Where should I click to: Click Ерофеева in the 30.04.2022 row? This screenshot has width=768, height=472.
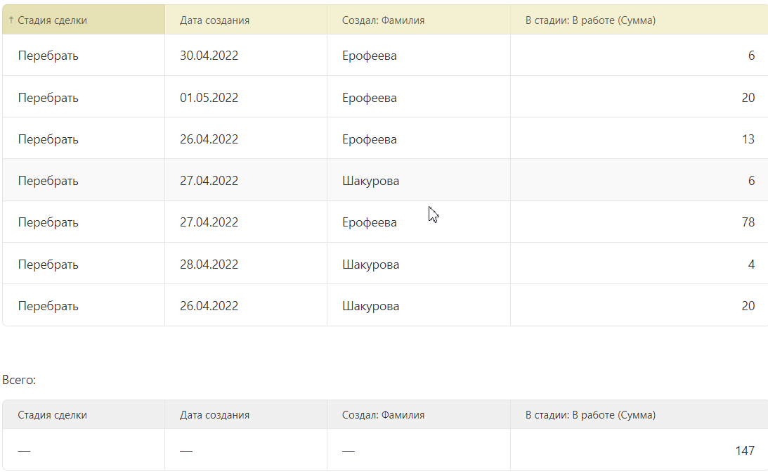pos(369,56)
